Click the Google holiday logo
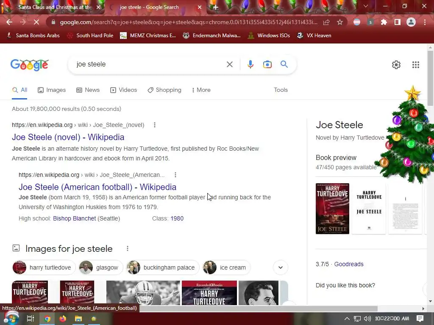This screenshot has height=325, width=434. [x=29, y=65]
